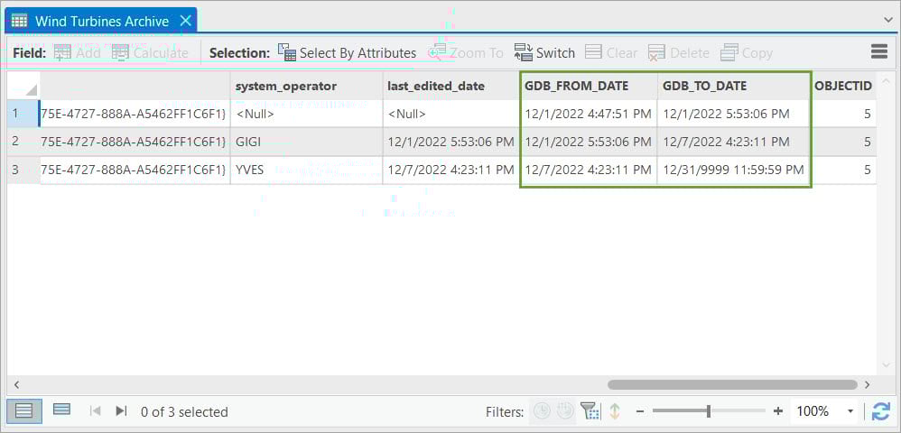This screenshot has width=901, height=433.
Task: Click GDB_TO_DATE cell in row 1
Action: click(x=734, y=114)
